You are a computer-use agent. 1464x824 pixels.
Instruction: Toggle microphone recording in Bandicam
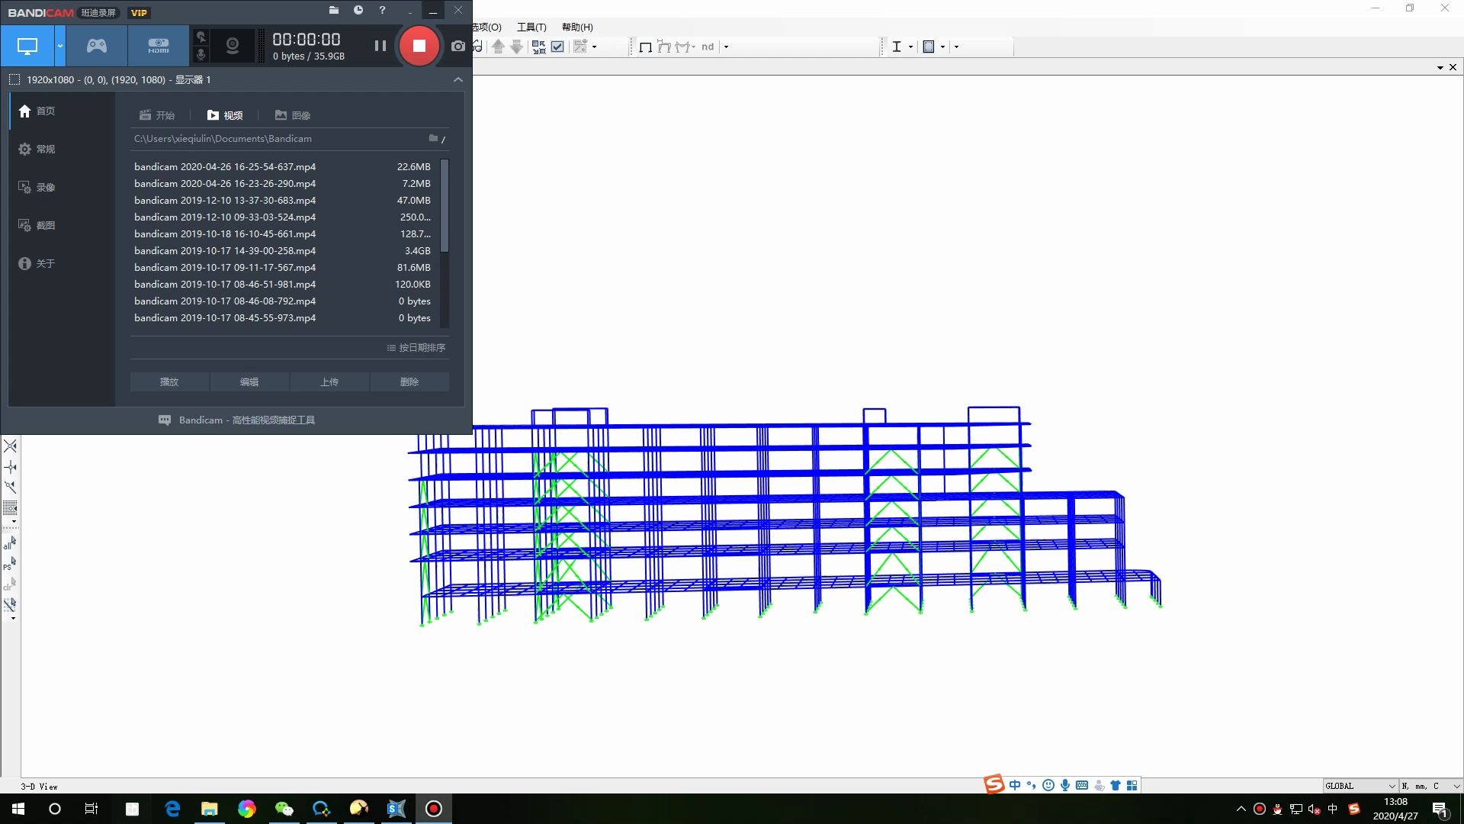pos(201,55)
